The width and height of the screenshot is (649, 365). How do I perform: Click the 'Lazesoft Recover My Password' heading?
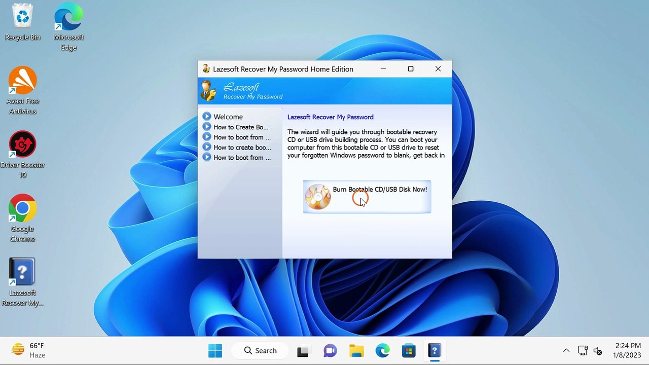331,117
